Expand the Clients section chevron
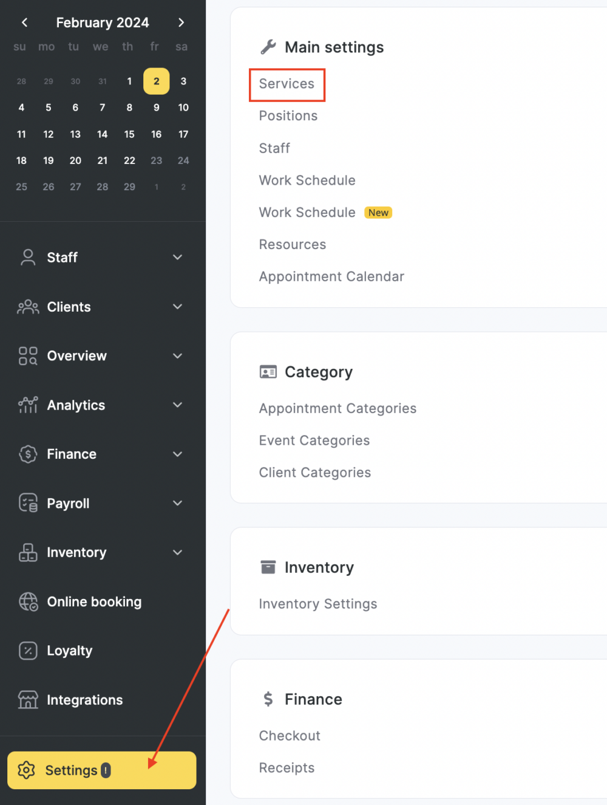 177,307
